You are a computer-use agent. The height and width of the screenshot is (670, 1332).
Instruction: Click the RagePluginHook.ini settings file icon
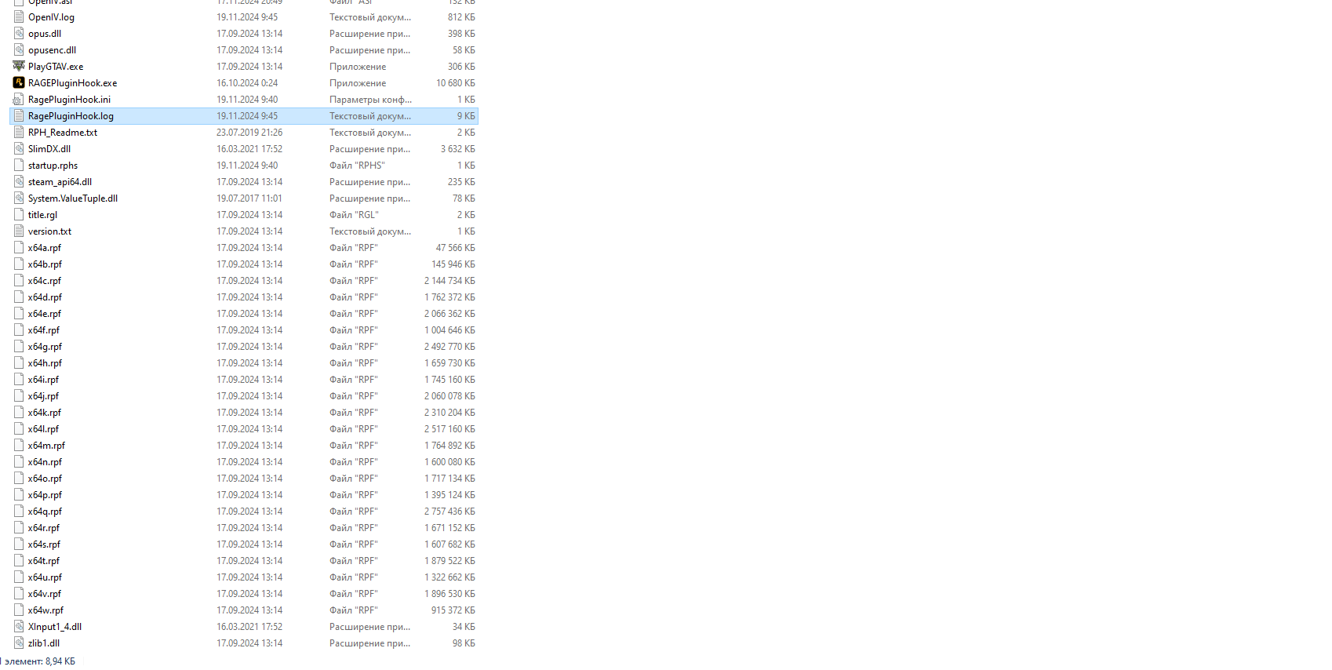coord(19,99)
